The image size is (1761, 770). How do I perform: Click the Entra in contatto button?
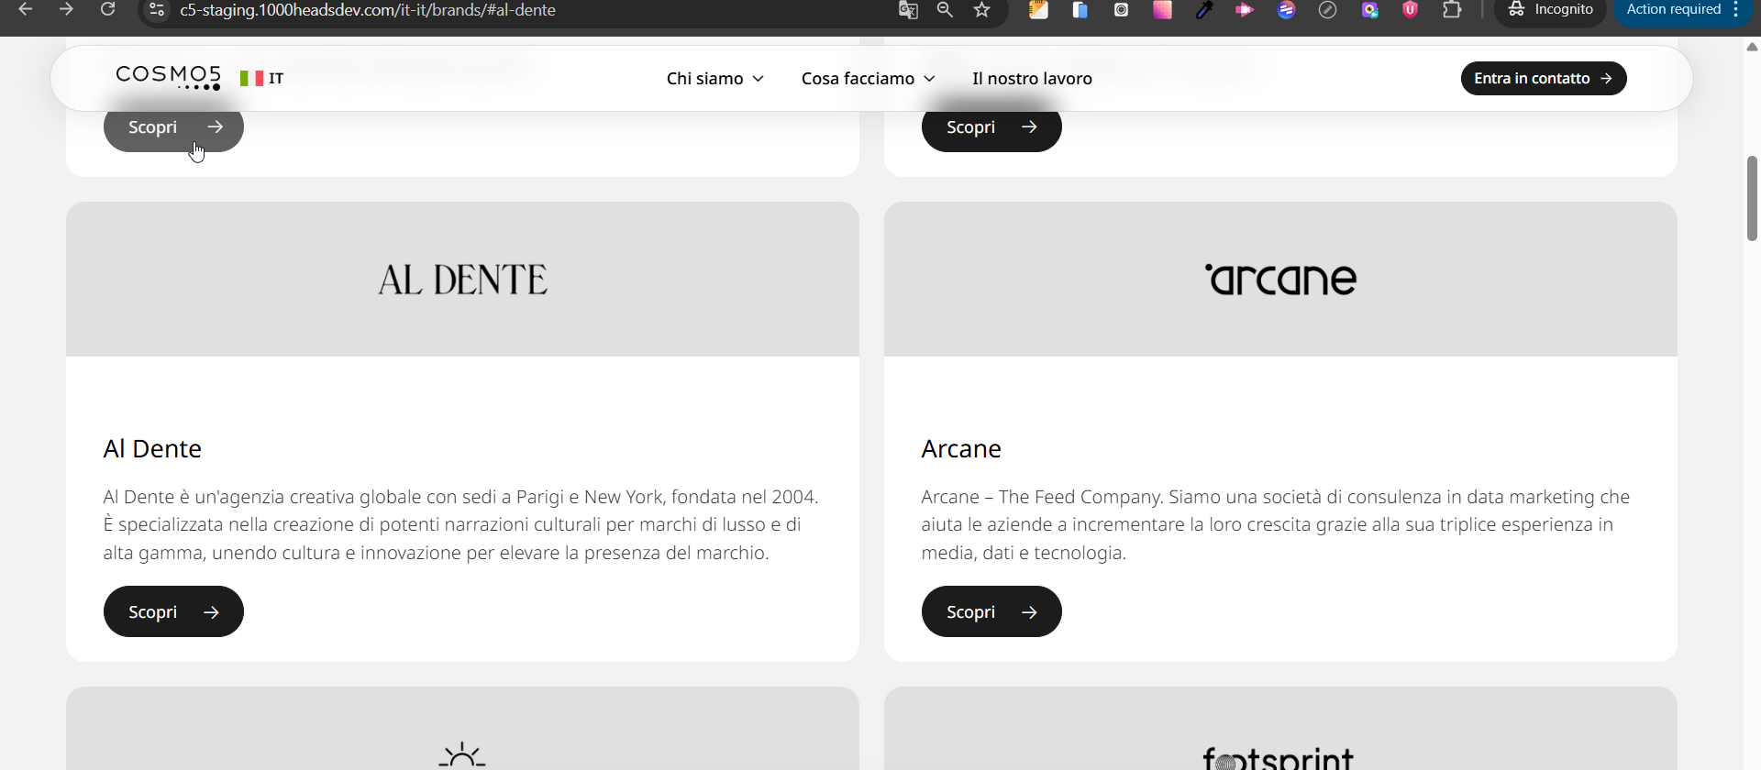(x=1544, y=79)
